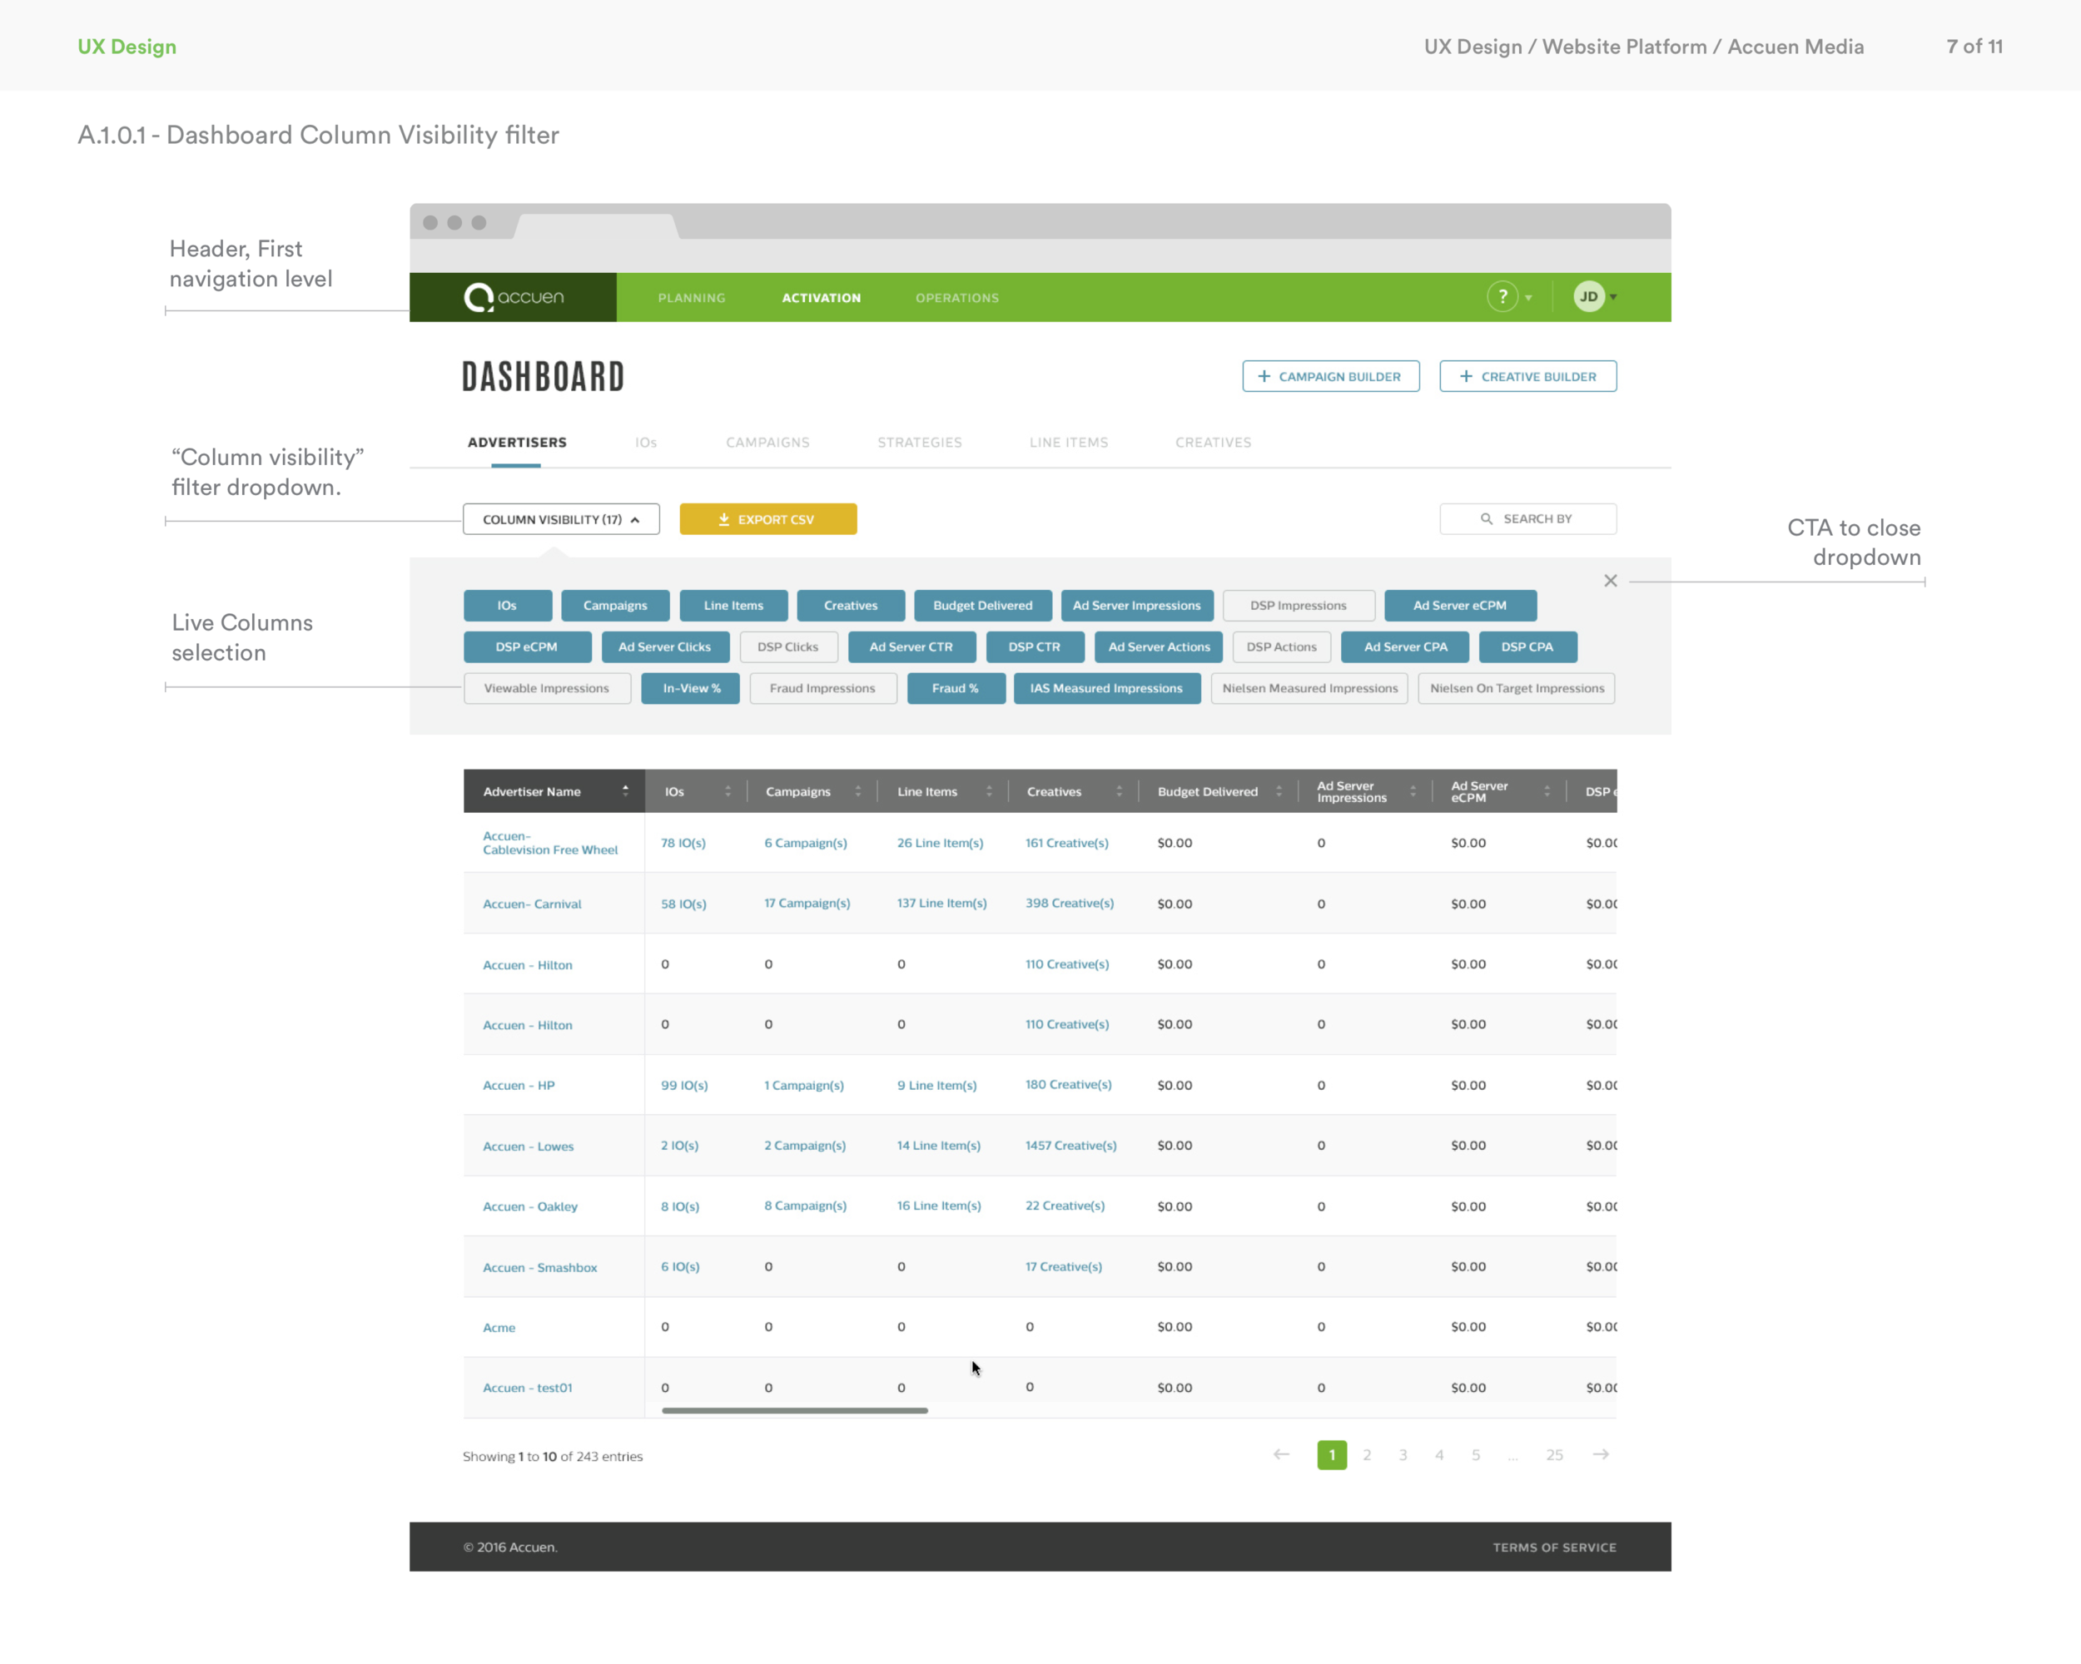Enable the DSP Actions column chip
Viewport: 2081px width, 1664px height.
(x=1281, y=647)
